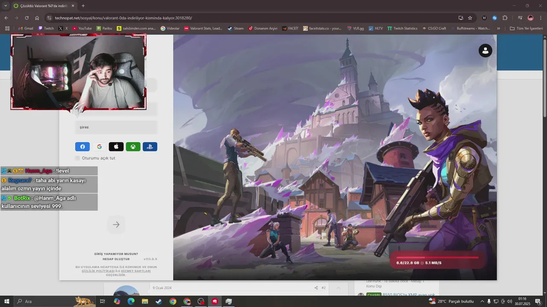Click the Valorant download progress bar
This screenshot has height=307, width=547.
[438, 258]
